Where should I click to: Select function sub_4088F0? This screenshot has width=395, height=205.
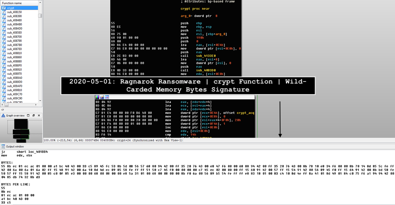click(x=20, y=65)
